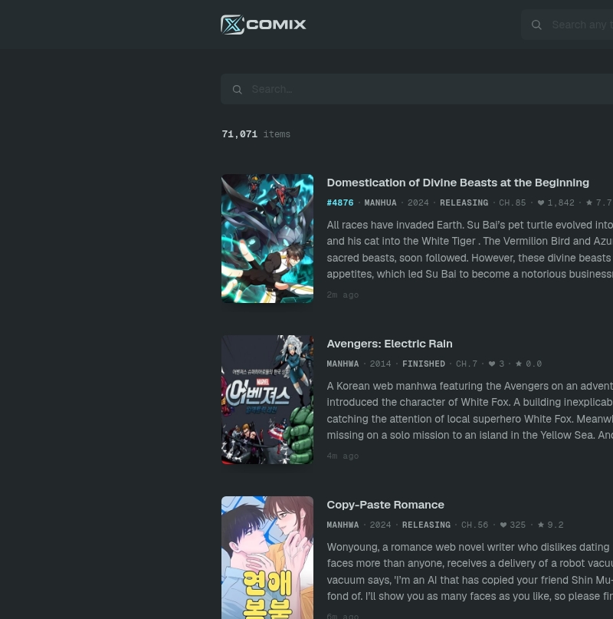Click RELEASING status on Copy-Paste Romance
Viewport: 613px width, 619px height.
[x=426, y=525]
